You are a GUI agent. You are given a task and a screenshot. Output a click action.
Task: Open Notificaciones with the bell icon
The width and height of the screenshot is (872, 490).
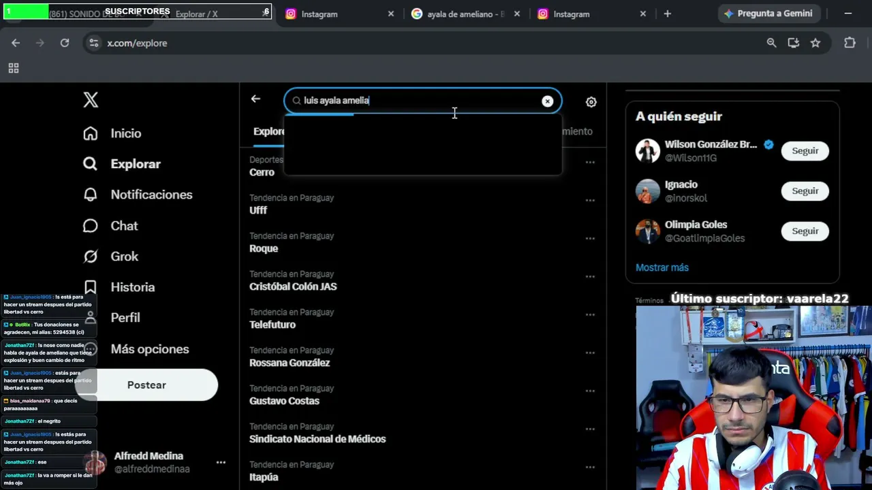(138, 195)
